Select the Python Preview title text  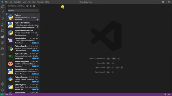pyautogui.click(x=21, y=77)
